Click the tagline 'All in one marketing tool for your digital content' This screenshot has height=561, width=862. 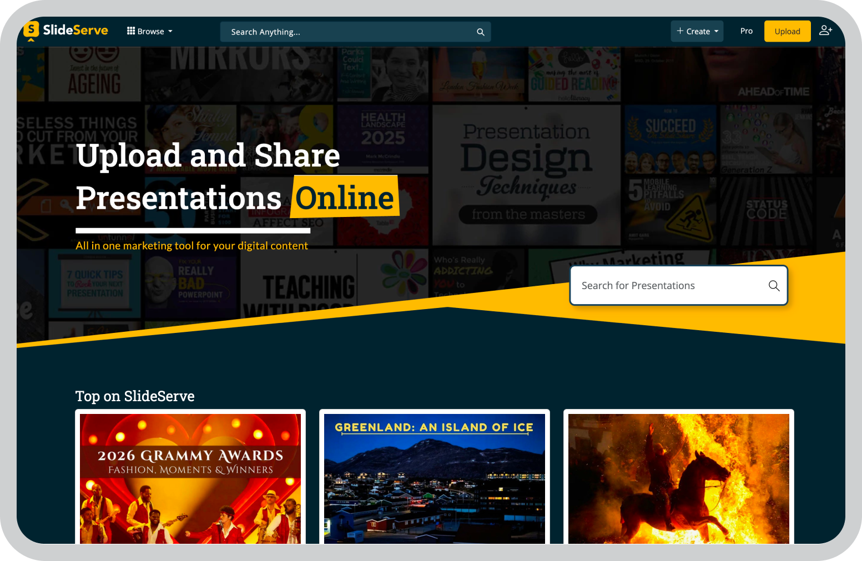[191, 245]
